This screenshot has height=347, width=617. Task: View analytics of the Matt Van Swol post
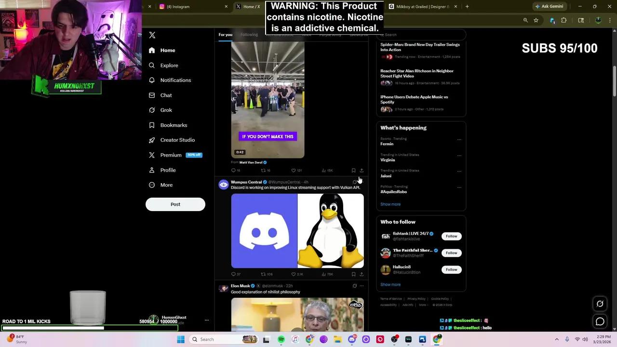pos(327,170)
